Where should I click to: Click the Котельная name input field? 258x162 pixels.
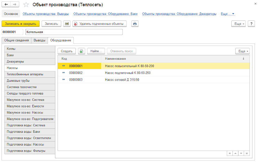tap(74, 32)
